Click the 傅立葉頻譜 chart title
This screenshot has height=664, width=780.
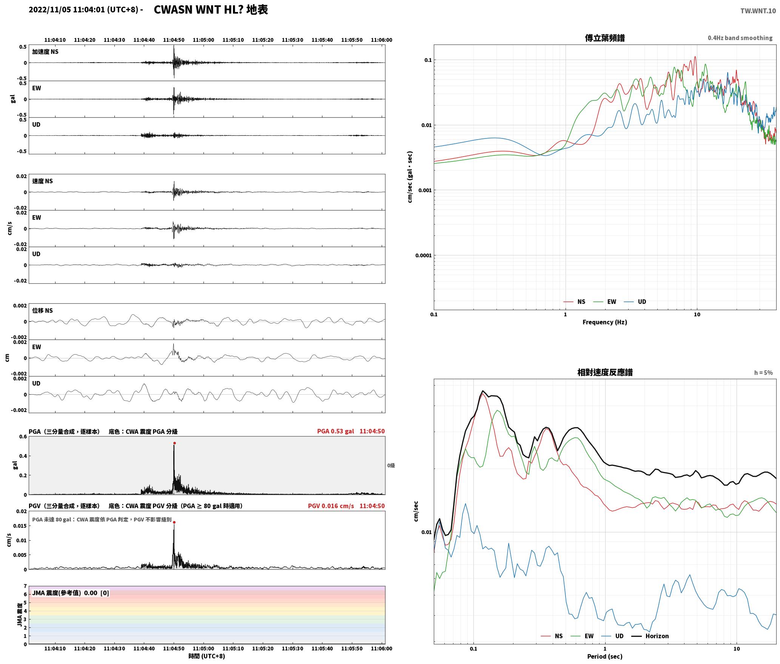coord(605,38)
